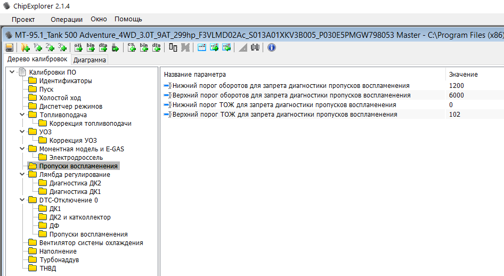Open the Операции menu
This screenshot has height=276, width=504.
click(67, 19)
